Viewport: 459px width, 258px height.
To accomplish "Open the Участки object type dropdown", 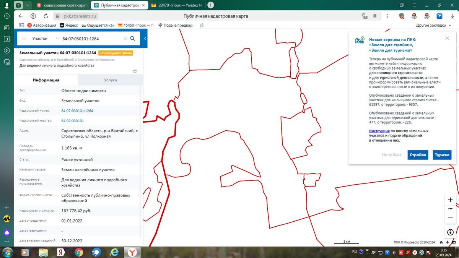I will pos(46,39).
